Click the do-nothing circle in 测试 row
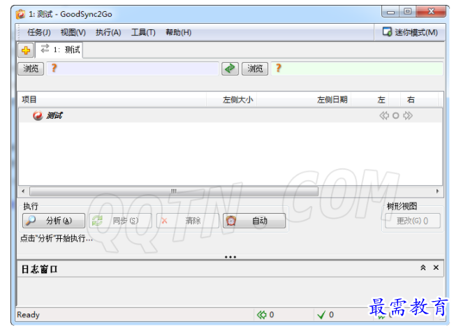454x329 pixels. [x=395, y=115]
